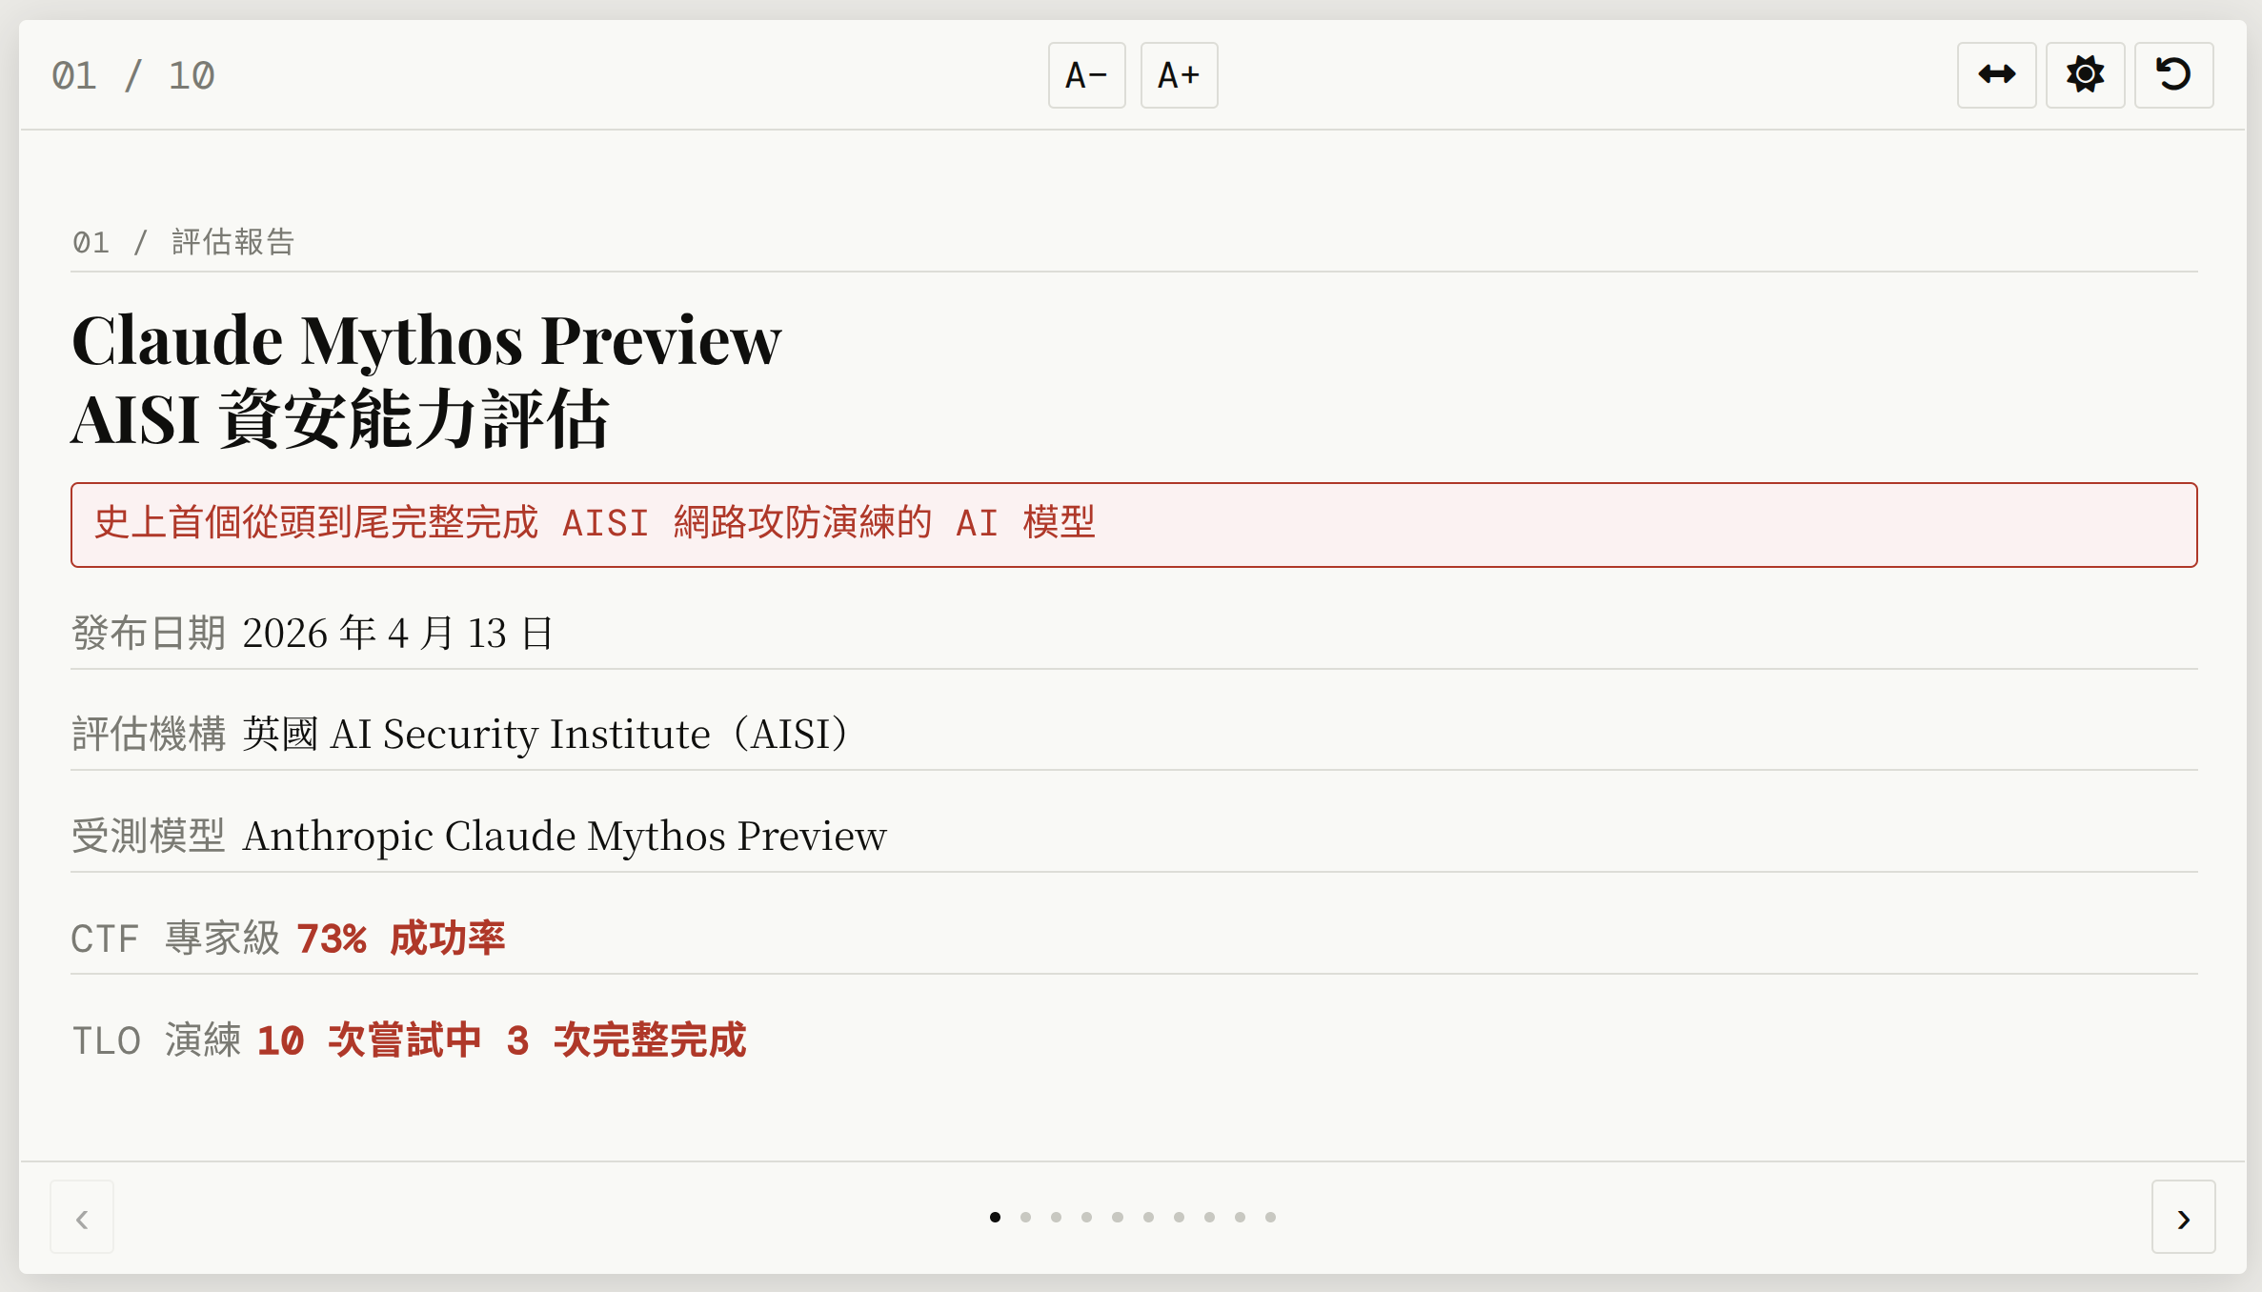Jump to slide six pagination dot
This screenshot has height=1292, width=2262.
pos(1148,1217)
